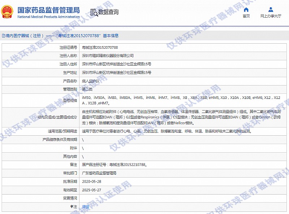Click the 批准日期 row label
Image resolution: width=289 pixels, height=214 pixels.
click(70, 182)
